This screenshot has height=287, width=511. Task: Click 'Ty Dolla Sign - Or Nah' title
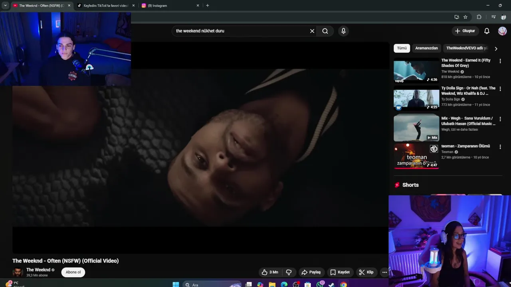(468, 91)
